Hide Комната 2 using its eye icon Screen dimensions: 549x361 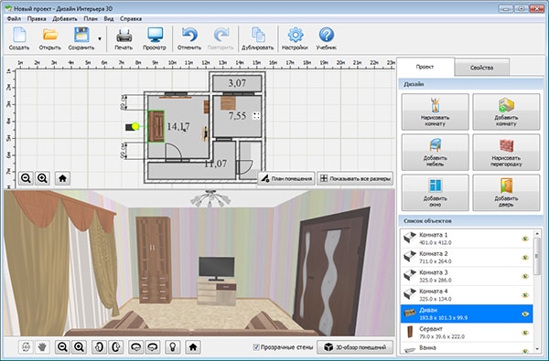(x=525, y=258)
